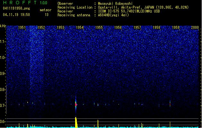Click the date stamp 04.11.19 19:50
The height and width of the screenshot is (128, 202).
16,15
